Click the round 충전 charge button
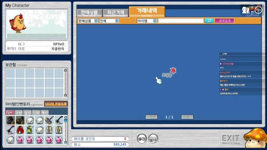The image size is (267, 150). click(x=142, y=139)
